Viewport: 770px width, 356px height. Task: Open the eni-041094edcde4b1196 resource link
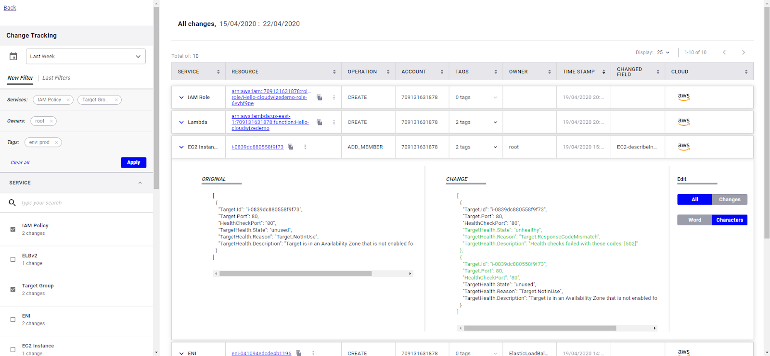click(261, 354)
